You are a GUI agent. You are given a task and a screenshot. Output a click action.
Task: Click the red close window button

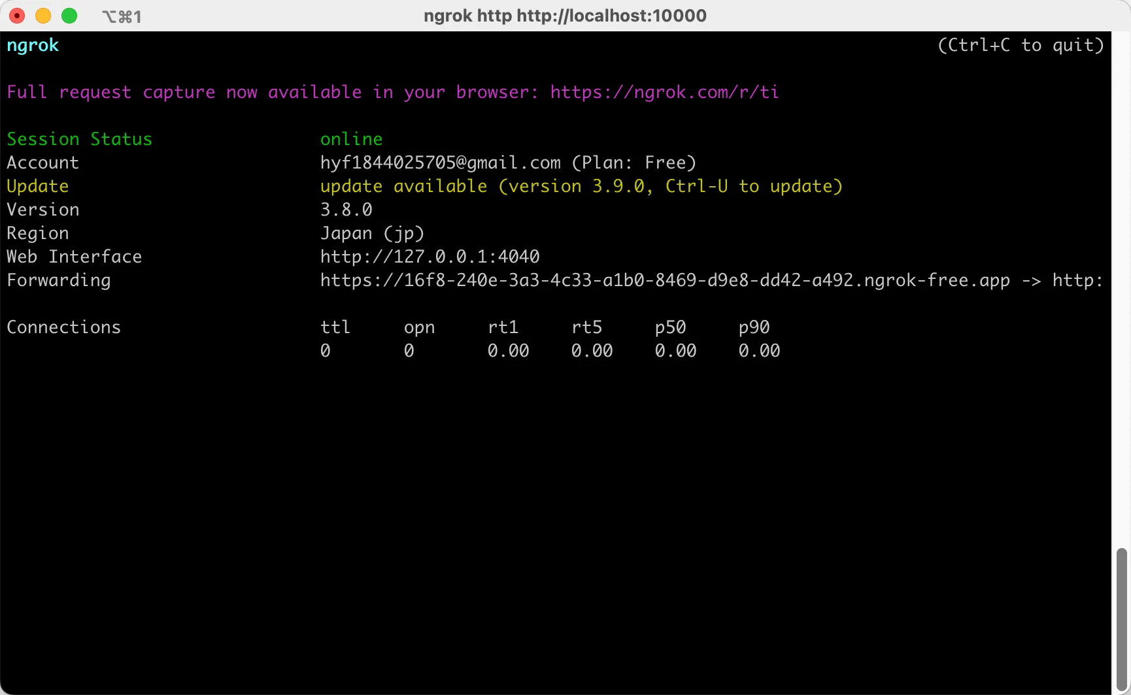click(17, 16)
